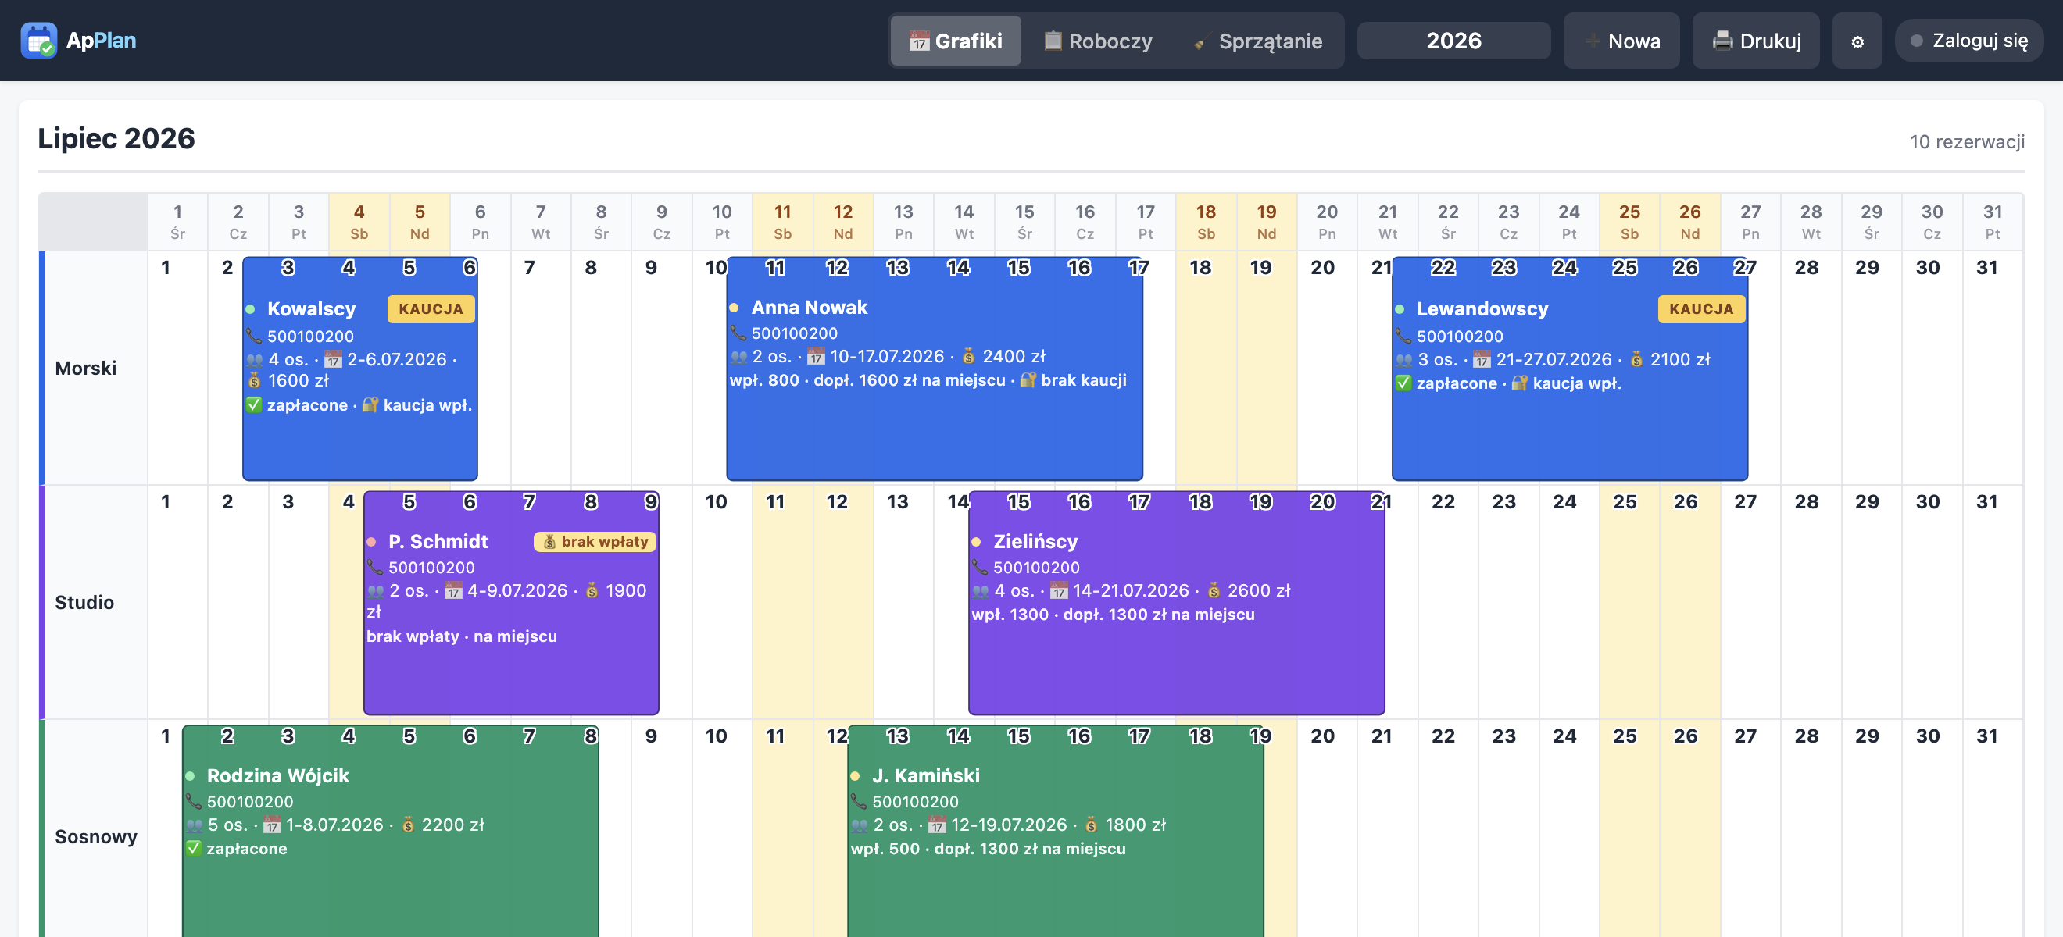Viewport: 2063px width, 937px height.
Task: Click the Lipiec 2026 month heading
Action: (116, 138)
